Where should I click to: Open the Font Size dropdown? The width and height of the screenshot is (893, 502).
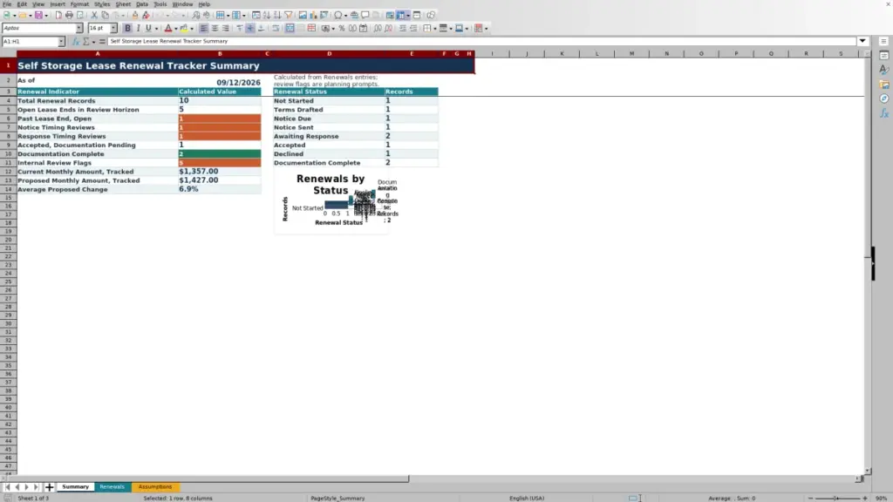tap(113, 29)
